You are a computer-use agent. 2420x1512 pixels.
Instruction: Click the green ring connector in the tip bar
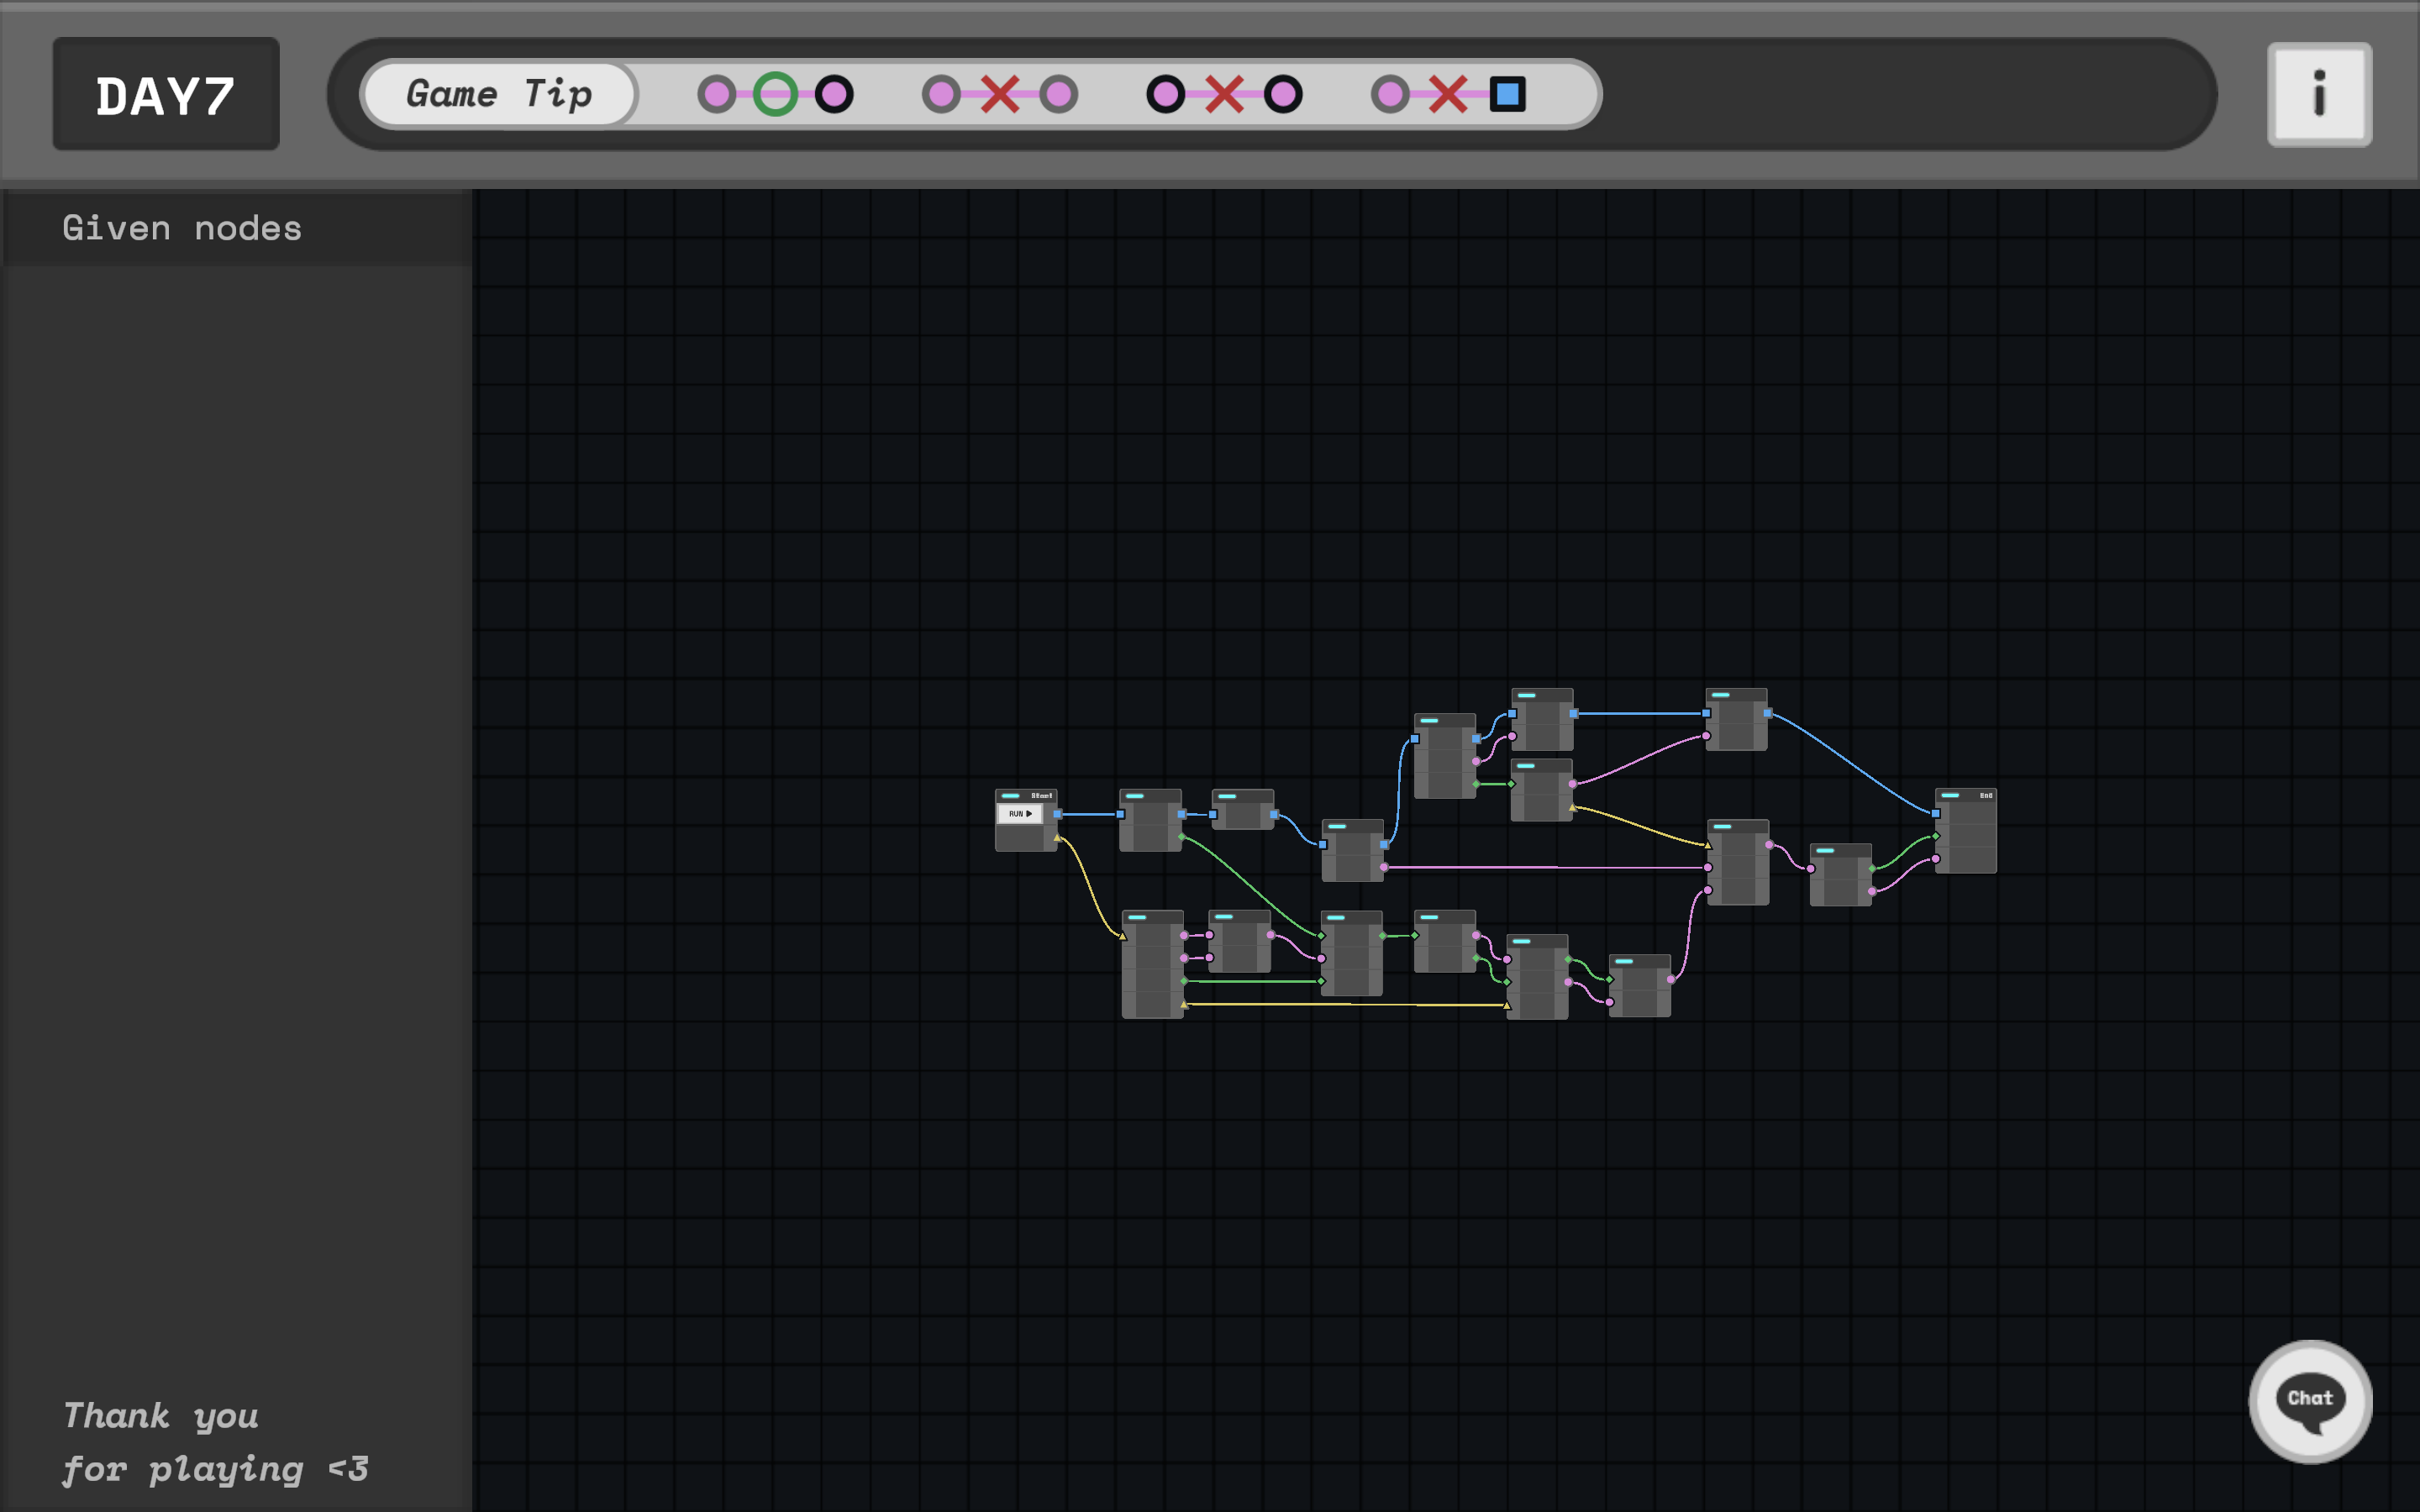pos(775,95)
